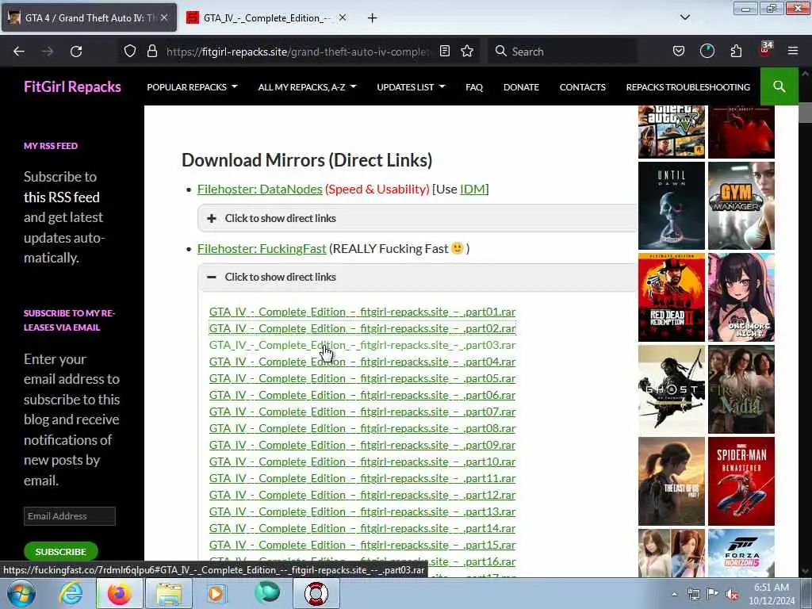812x609 pixels.
Task: Reload the page with the refresh icon
Action: [76, 52]
